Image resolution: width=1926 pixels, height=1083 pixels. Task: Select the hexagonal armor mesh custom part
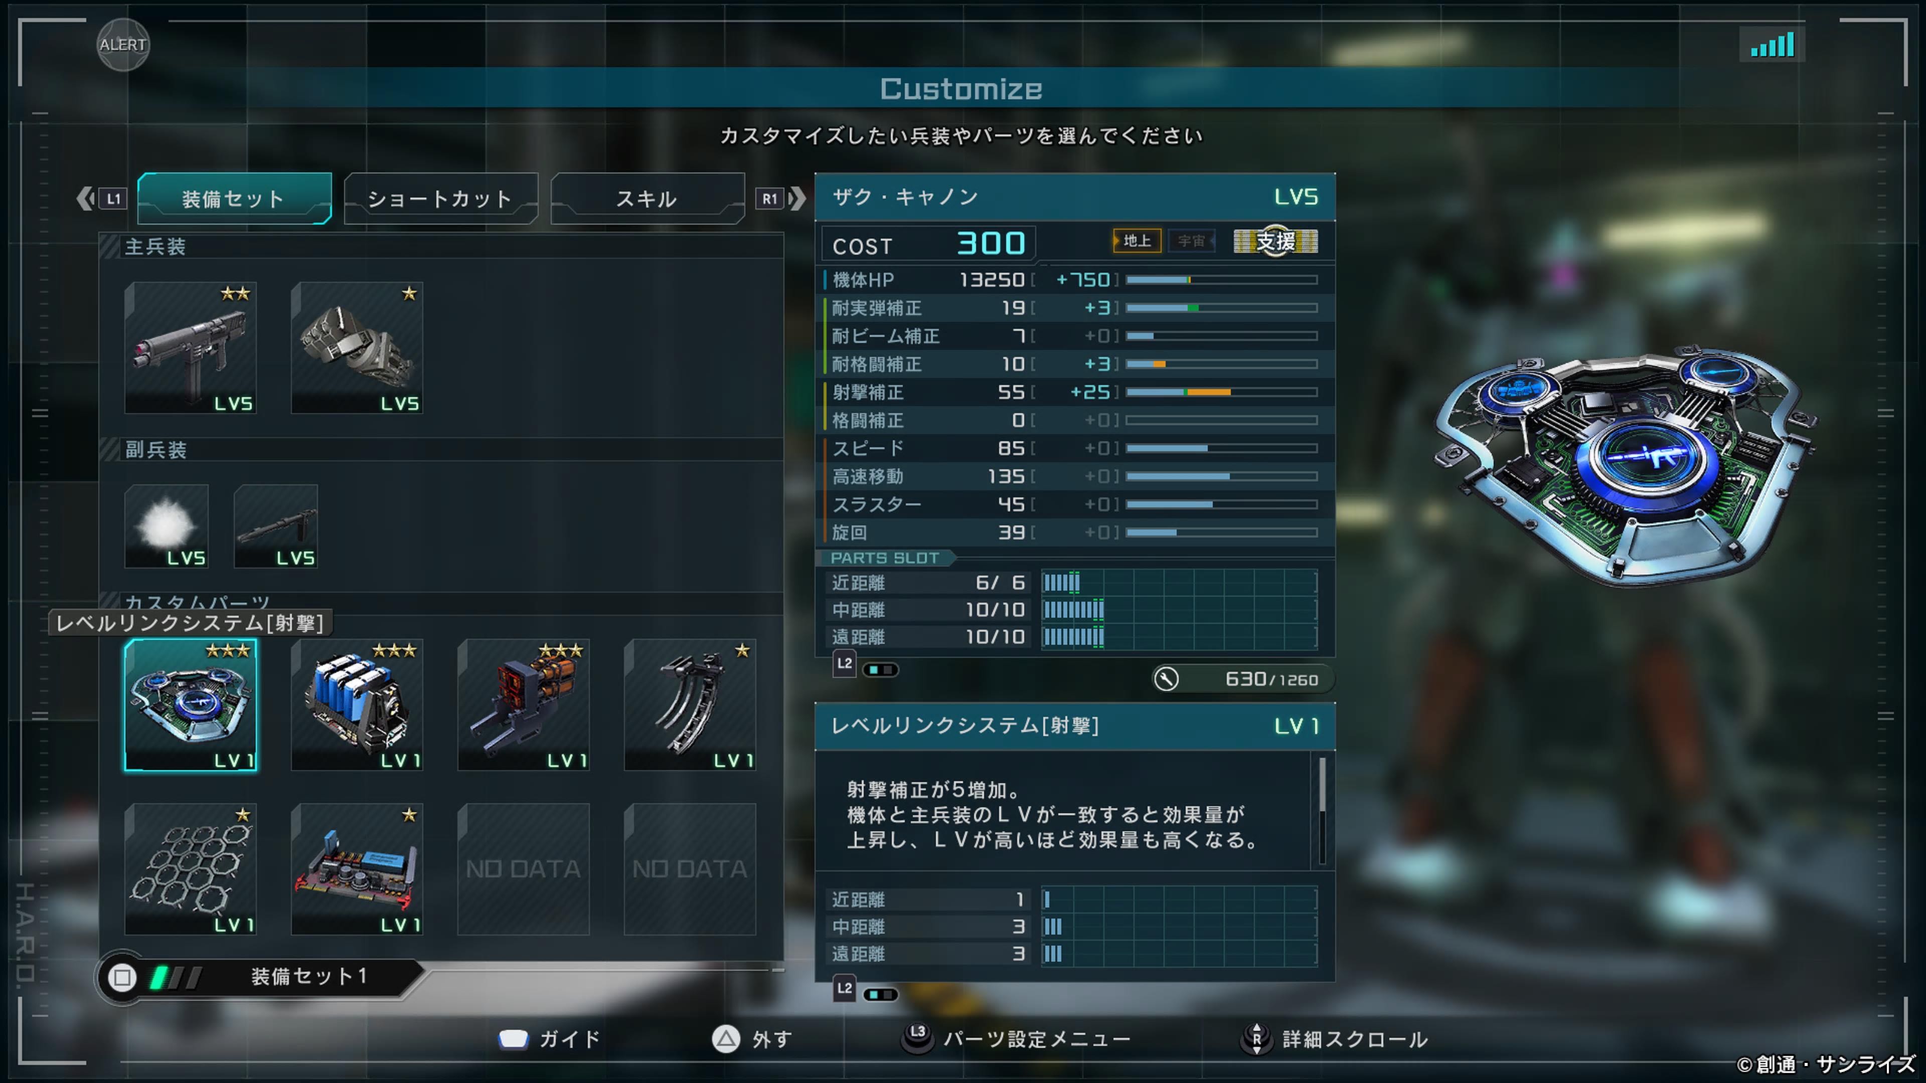[191, 869]
